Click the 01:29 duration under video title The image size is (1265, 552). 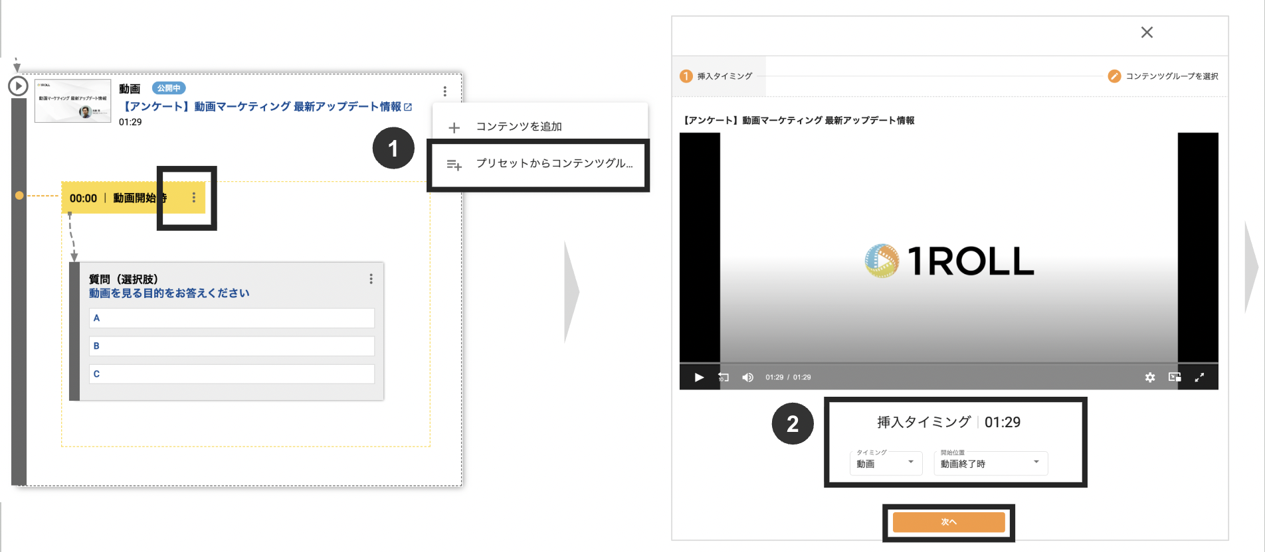pyautogui.click(x=130, y=122)
